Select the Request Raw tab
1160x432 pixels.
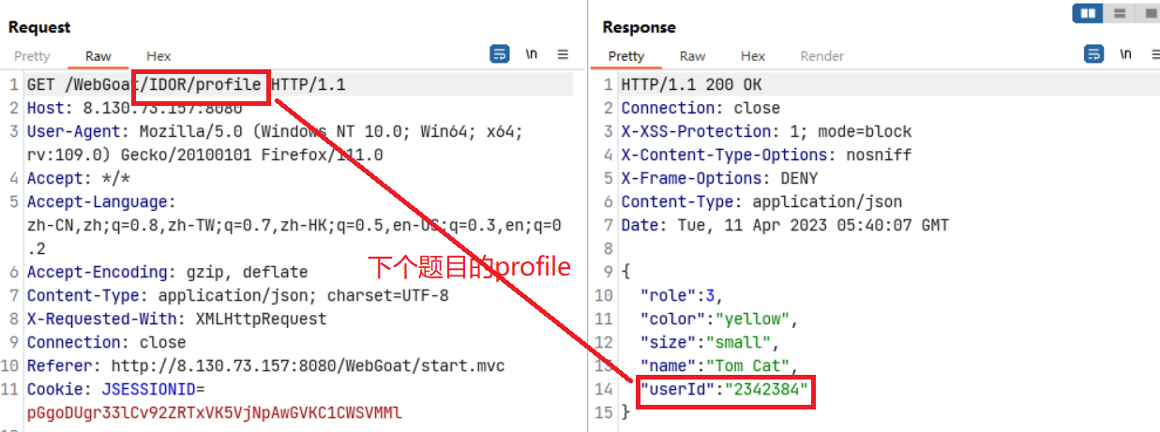pyautogui.click(x=98, y=56)
